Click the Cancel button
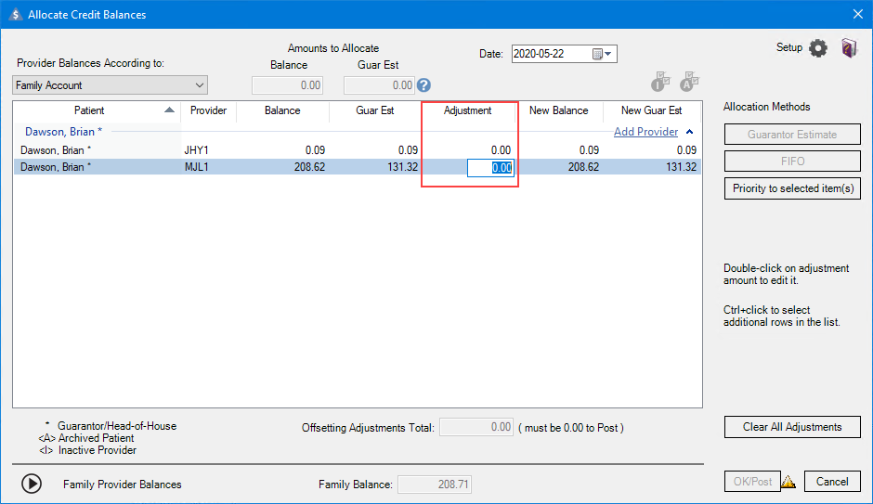873x504 pixels. coord(832,482)
